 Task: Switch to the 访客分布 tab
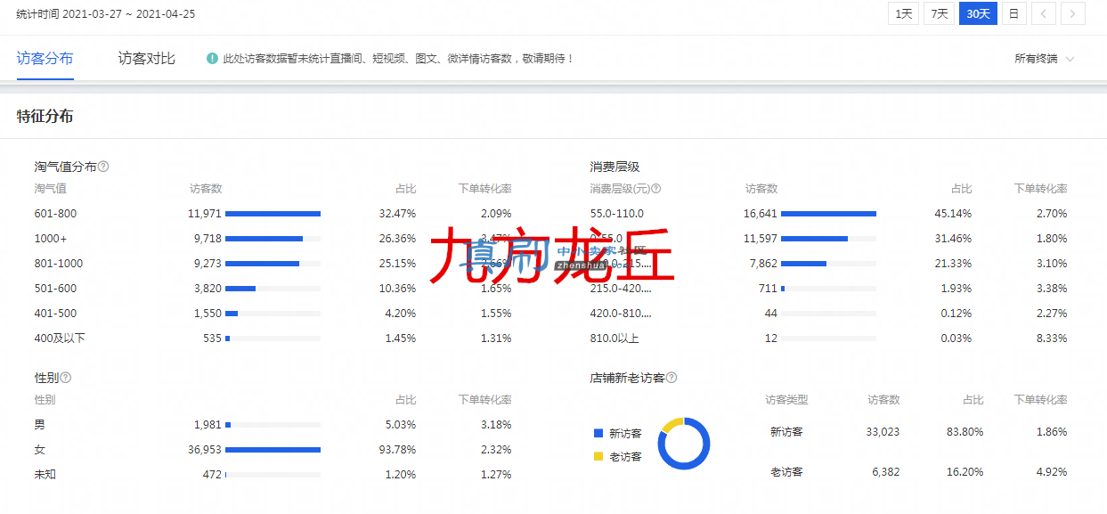[x=45, y=59]
